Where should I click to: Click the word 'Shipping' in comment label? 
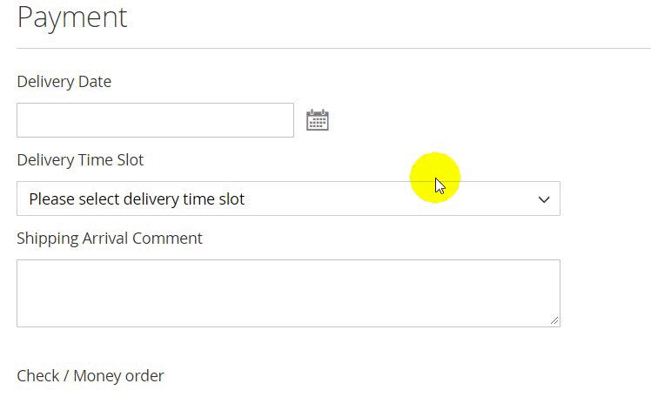pos(48,239)
